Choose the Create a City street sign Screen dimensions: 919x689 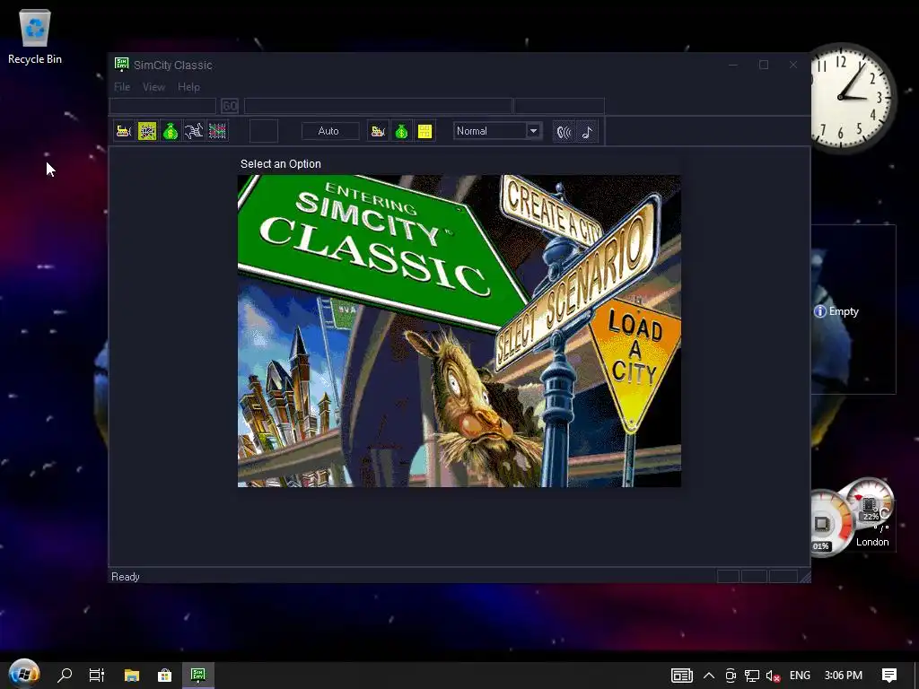(551, 211)
